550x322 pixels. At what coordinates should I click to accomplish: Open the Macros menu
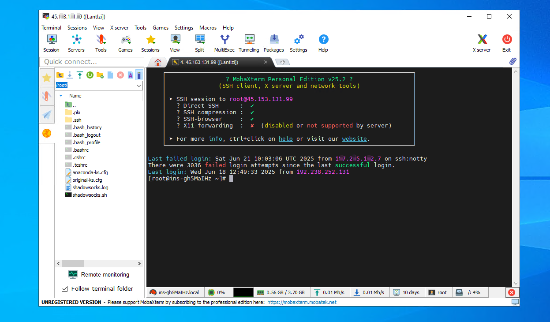point(208,28)
